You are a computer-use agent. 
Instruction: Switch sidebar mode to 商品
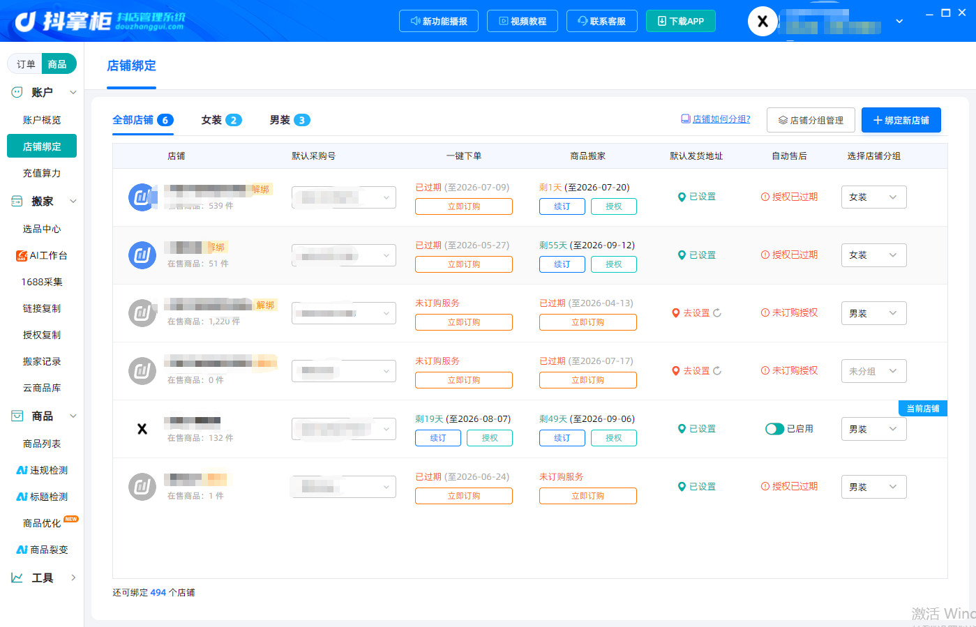pyautogui.click(x=58, y=64)
